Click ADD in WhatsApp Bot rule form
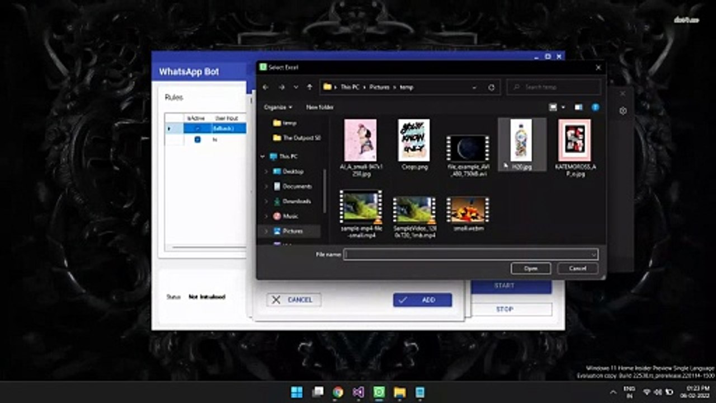Viewport: 716px width, 403px height. 422,300
